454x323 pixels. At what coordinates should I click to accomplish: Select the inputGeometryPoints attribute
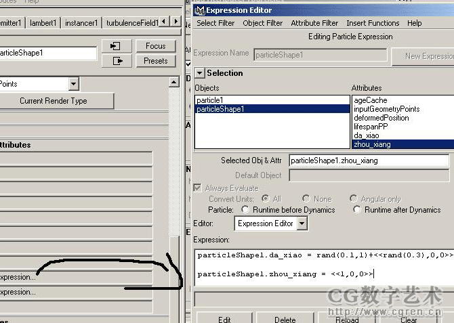point(403,109)
